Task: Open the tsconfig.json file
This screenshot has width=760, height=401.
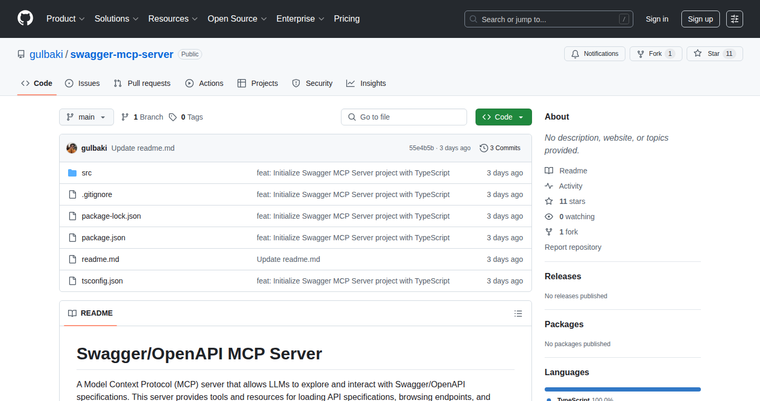Action: tap(102, 281)
